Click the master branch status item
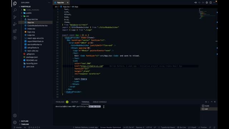Image resolution: width=229 pixels, height=129 pixels. 18,128
